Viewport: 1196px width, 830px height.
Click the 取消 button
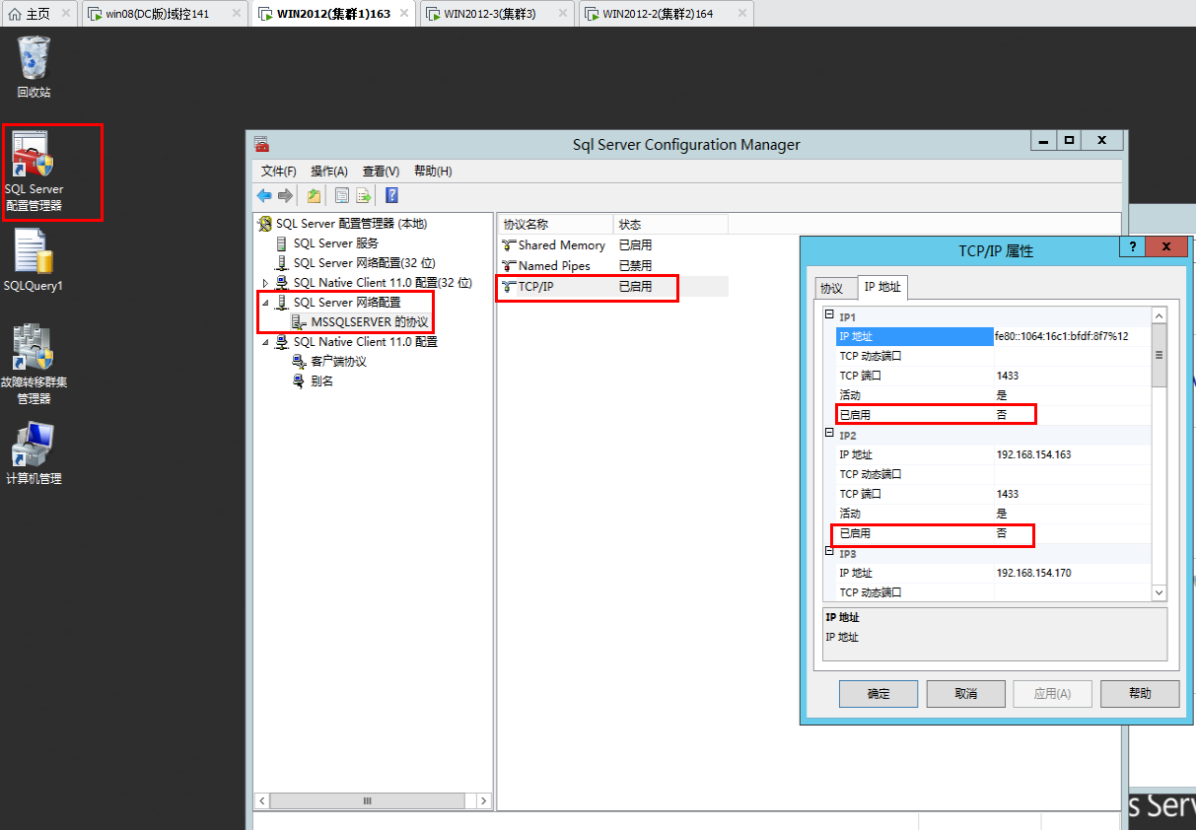coord(966,694)
